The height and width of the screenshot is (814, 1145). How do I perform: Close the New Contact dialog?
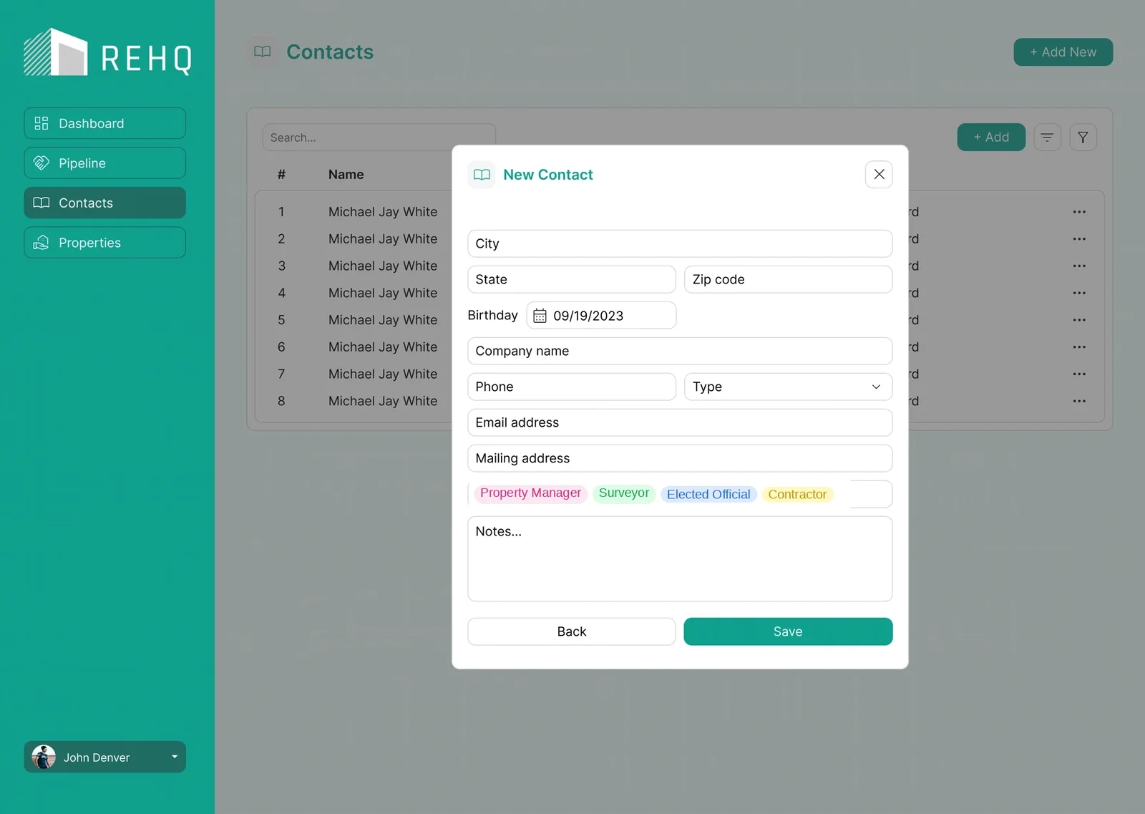tap(879, 174)
